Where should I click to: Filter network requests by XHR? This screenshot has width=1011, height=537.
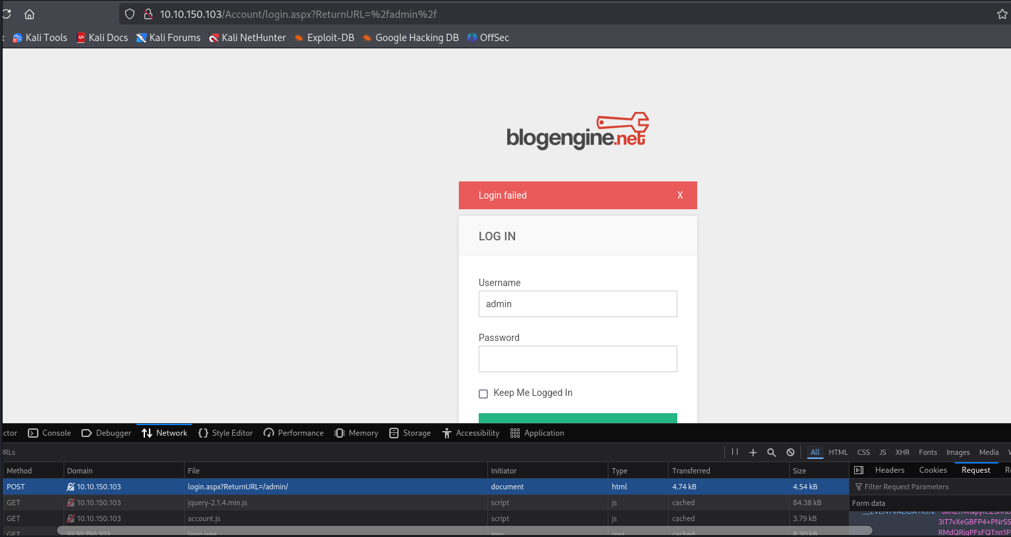902,452
